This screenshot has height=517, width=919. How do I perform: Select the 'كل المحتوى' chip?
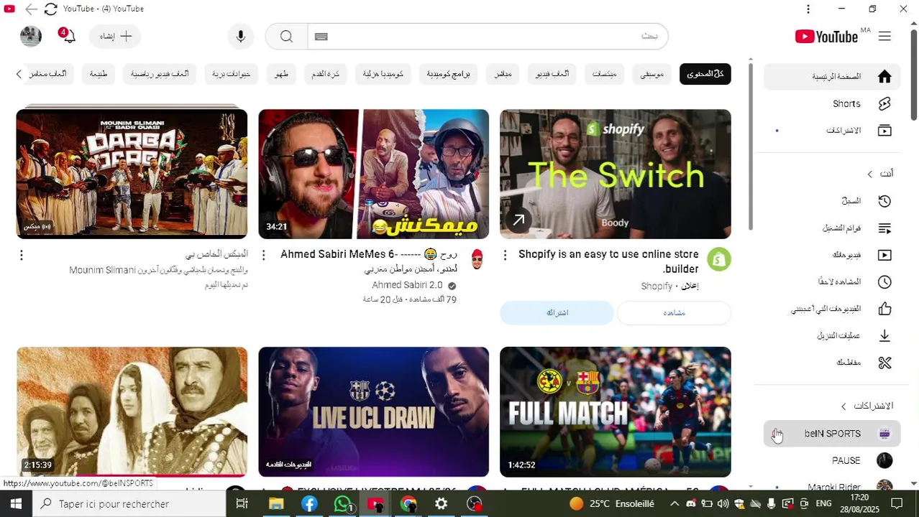705,74
